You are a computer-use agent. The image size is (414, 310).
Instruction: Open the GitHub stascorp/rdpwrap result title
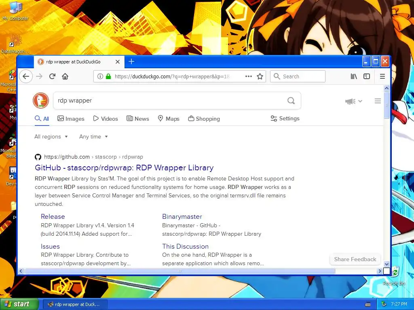coord(124,168)
